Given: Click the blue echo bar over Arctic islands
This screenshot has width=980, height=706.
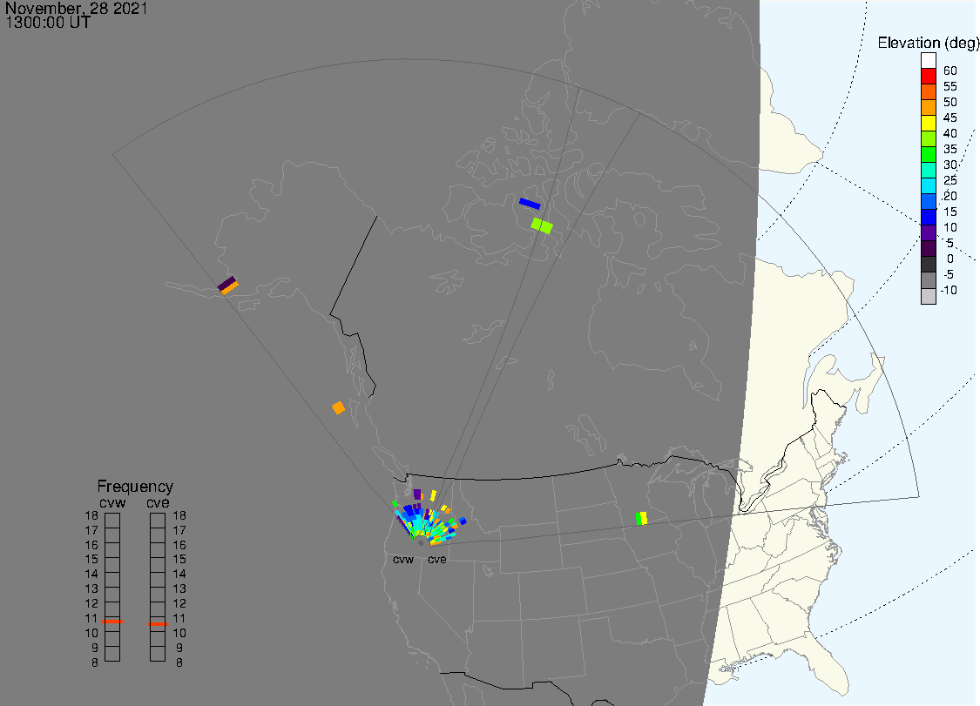Looking at the screenshot, I should [x=530, y=204].
